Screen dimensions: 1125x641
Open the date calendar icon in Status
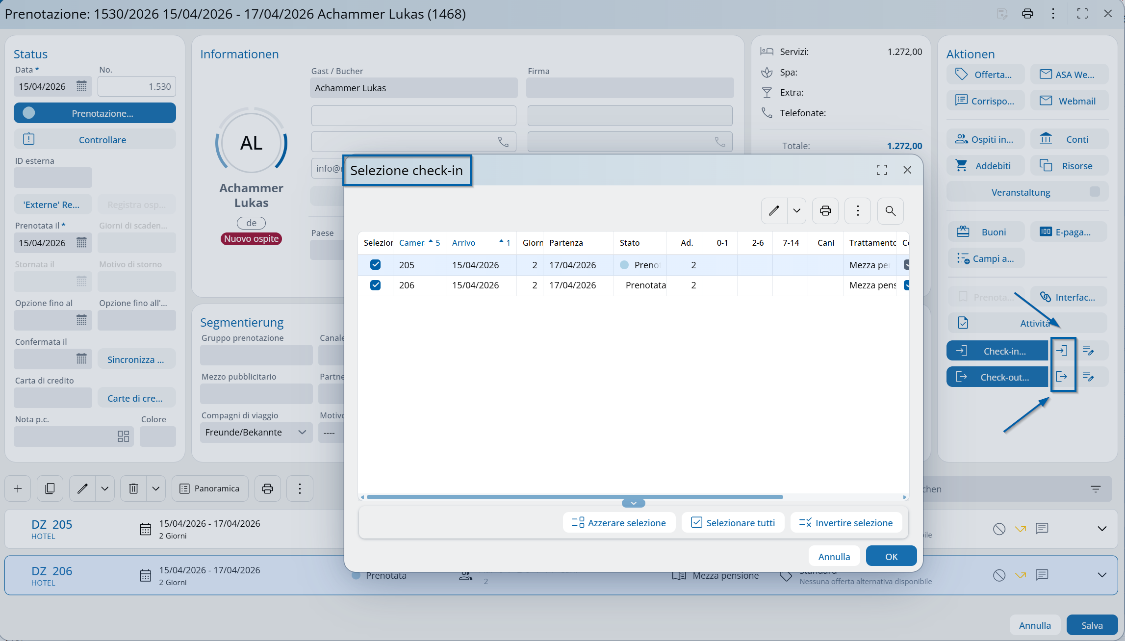[81, 86]
